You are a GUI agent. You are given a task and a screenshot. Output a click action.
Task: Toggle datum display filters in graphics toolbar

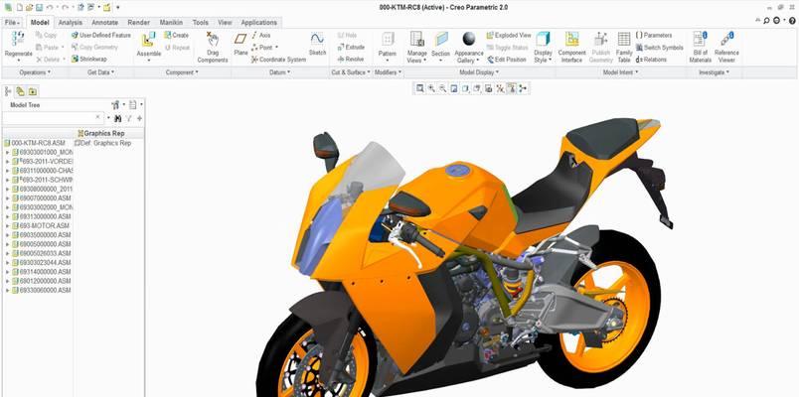[x=500, y=88]
